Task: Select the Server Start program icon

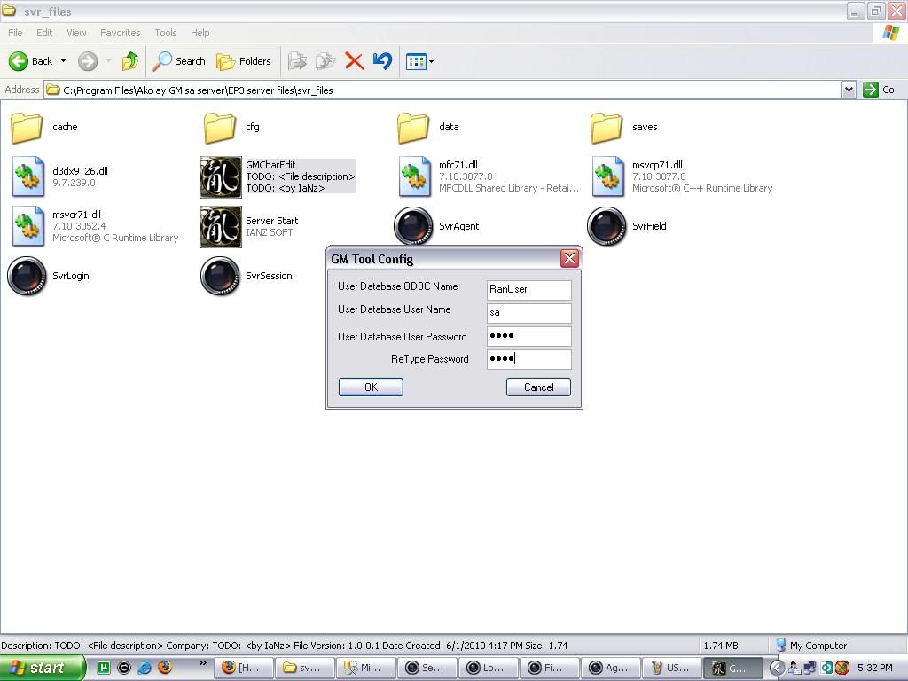Action: click(x=220, y=226)
